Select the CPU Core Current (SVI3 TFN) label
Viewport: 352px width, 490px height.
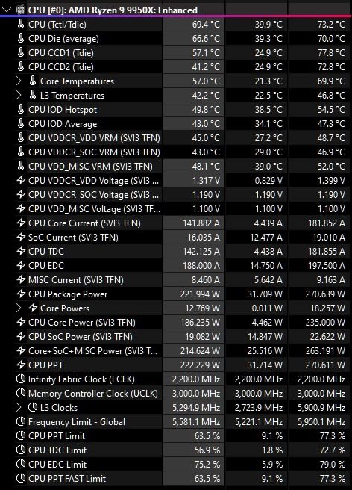[x=84, y=223]
